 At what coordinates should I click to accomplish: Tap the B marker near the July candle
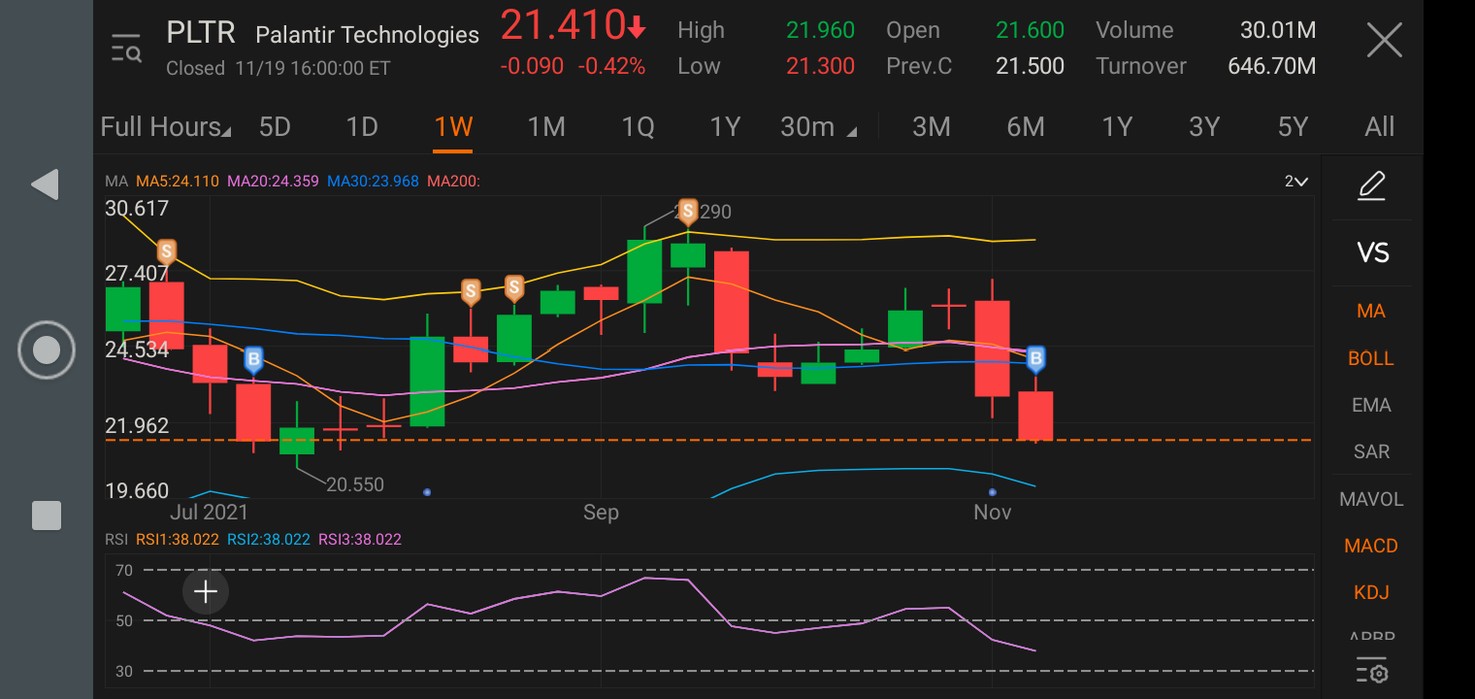coord(253,360)
